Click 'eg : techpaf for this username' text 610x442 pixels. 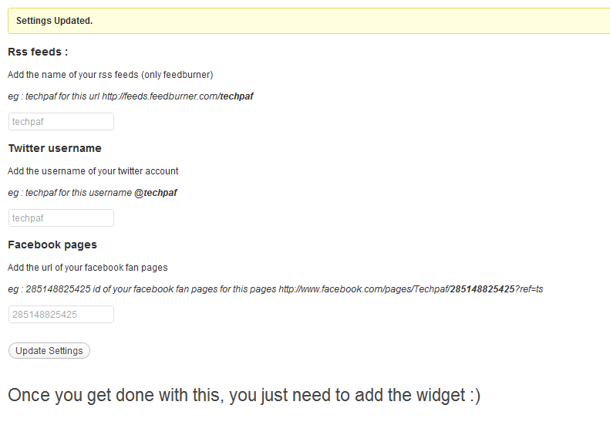point(70,193)
